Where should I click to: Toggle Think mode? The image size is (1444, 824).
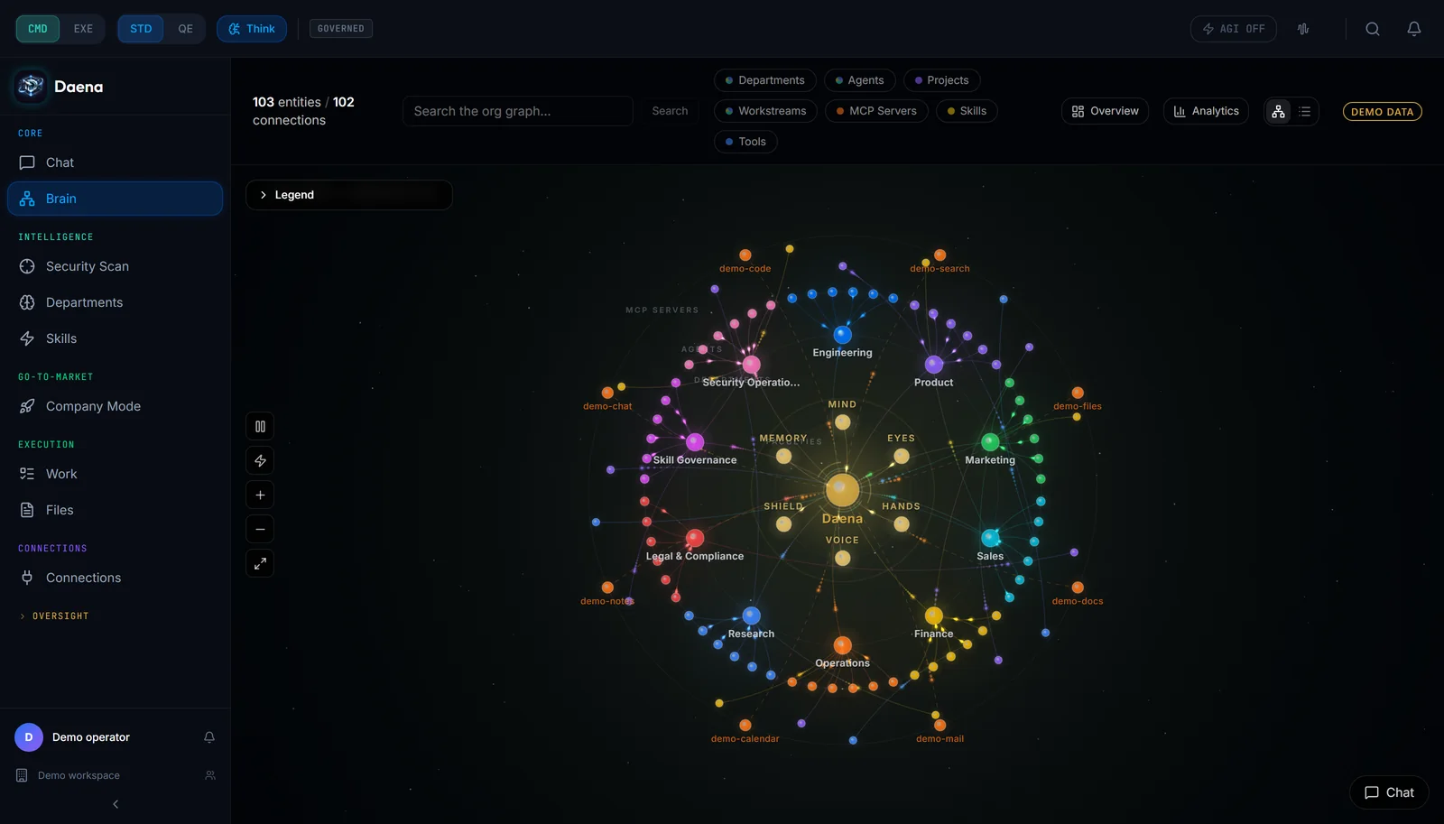252,29
